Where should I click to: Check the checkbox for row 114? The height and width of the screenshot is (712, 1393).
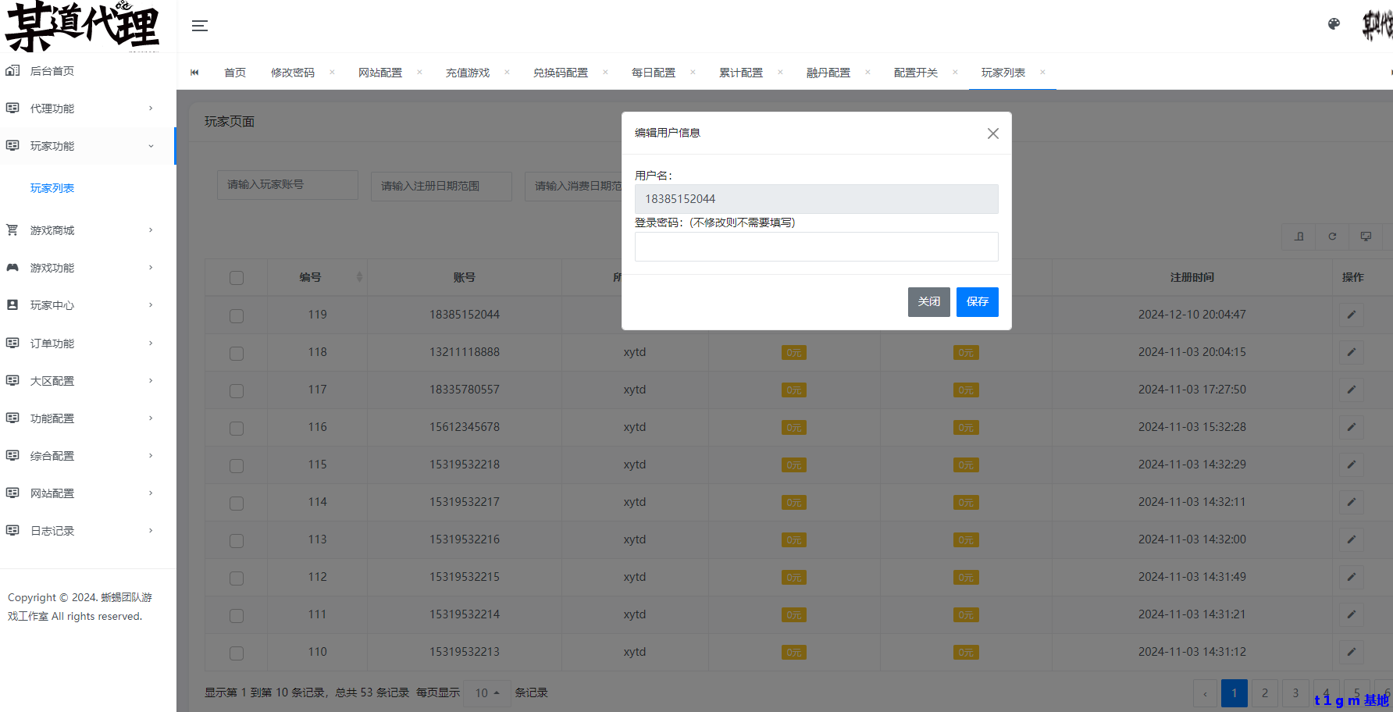[237, 503]
